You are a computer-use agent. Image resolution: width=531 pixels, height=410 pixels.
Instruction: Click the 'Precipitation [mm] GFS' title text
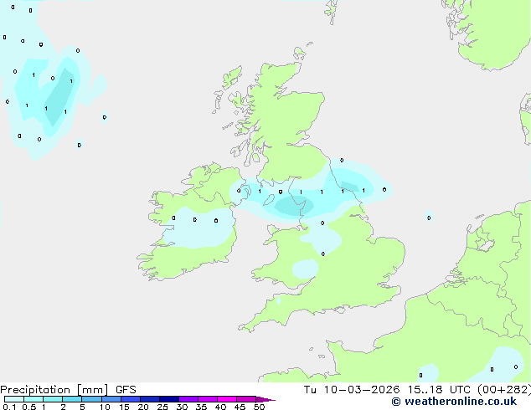click(x=68, y=390)
